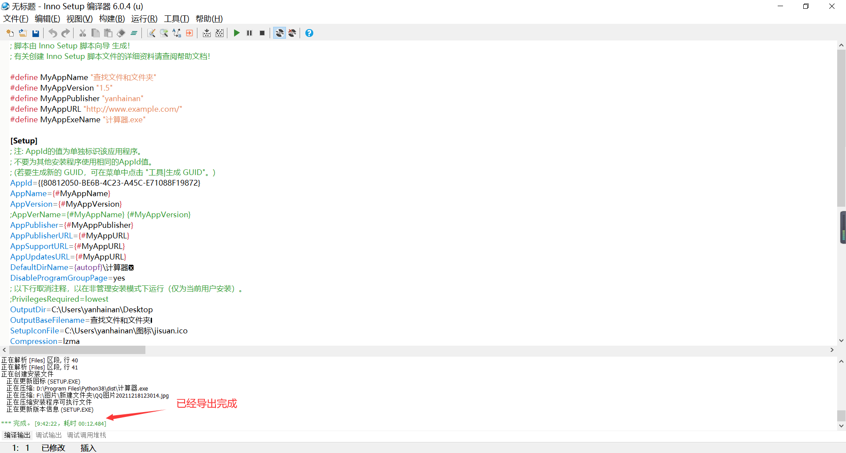Toggle the target uninstall disc icon
The image size is (846, 453).
292,33
